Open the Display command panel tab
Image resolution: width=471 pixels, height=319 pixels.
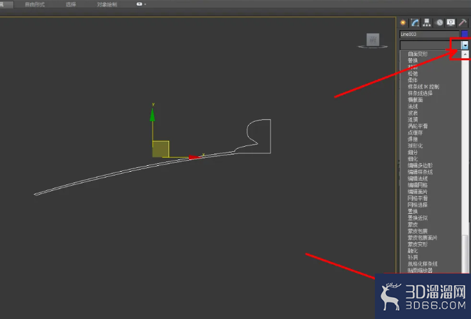pyautogui.click(x=450, y=23)
